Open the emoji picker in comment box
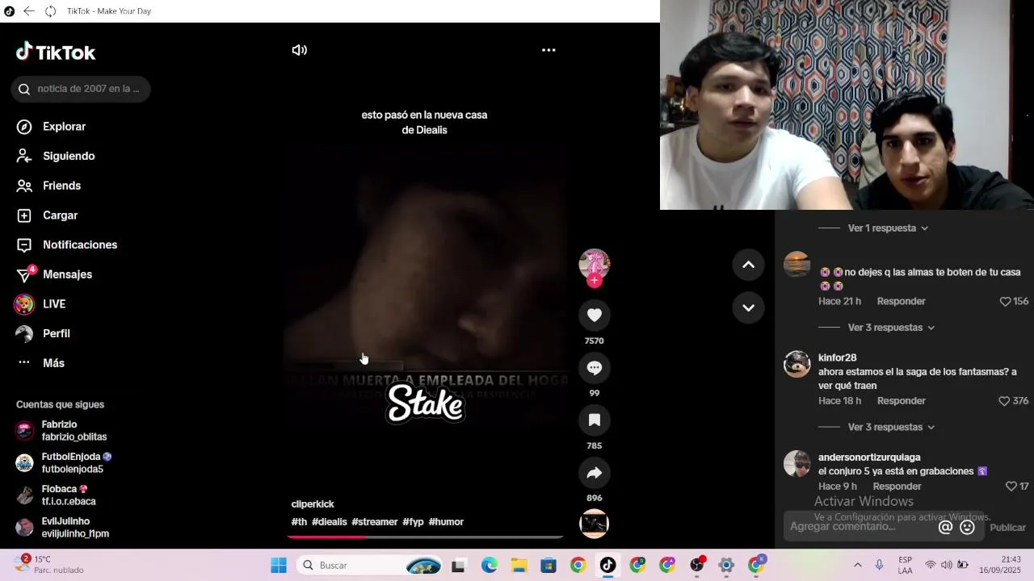The height and width of the screenshot is (581, 1034). (x=967, y=528)
